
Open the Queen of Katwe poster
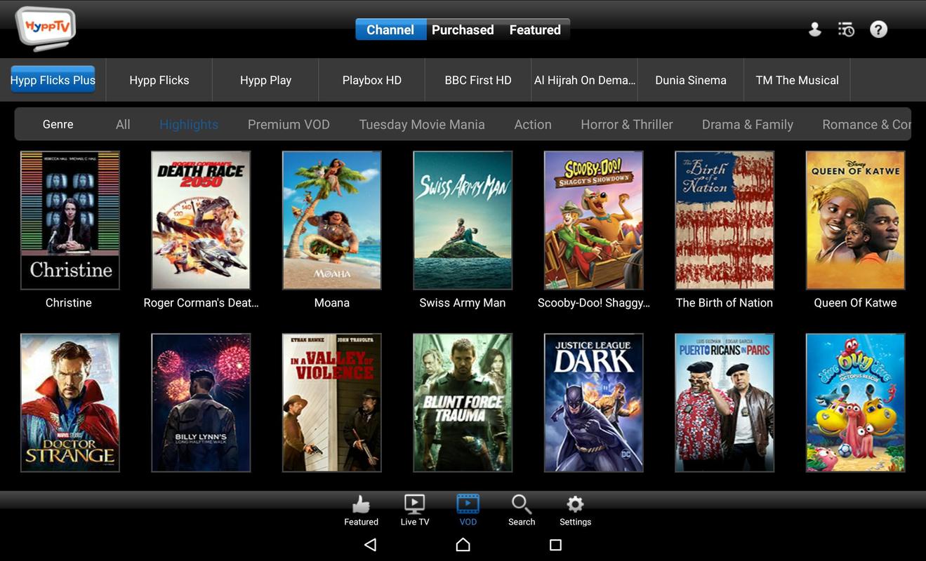pyautogui.click(x=855, y=220)
